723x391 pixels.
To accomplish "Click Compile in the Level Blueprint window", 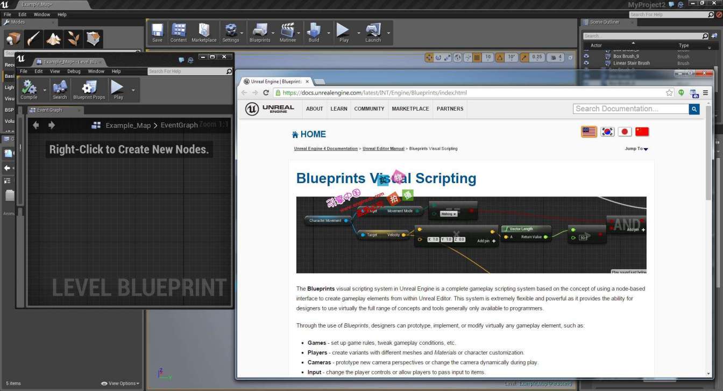I will coord(29,90).
